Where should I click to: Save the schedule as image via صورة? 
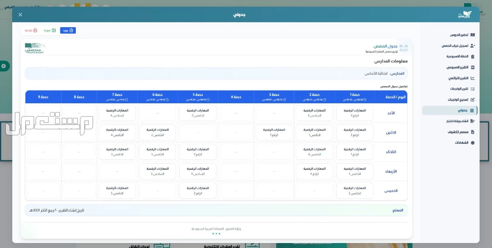(x=50, y=30)
